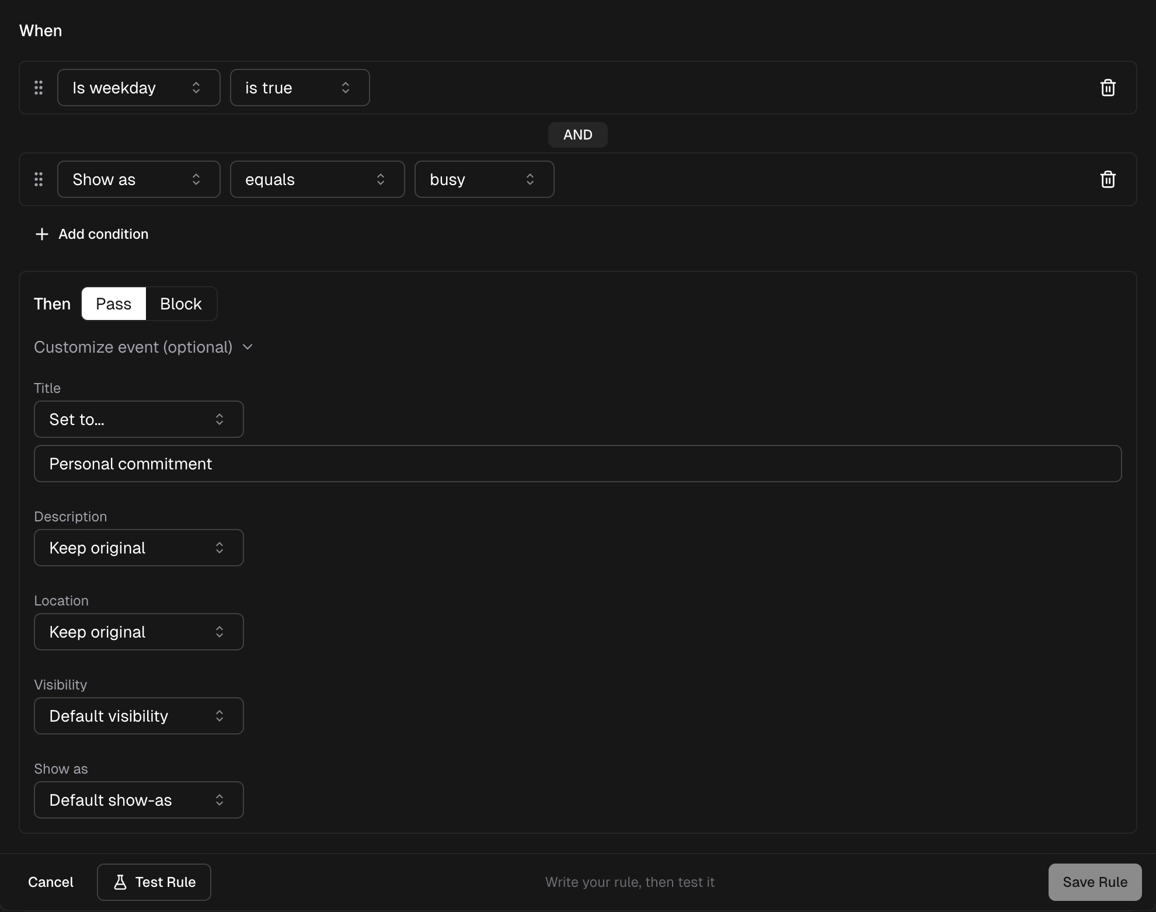
Task: Click the Then label
Action: coord(52,304)
